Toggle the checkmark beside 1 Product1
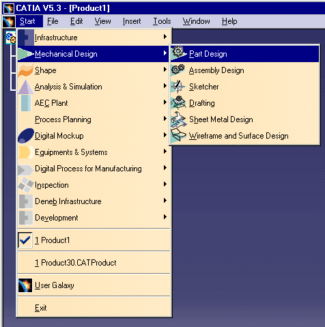Screen dimensions: 325x327 [25, 240]
